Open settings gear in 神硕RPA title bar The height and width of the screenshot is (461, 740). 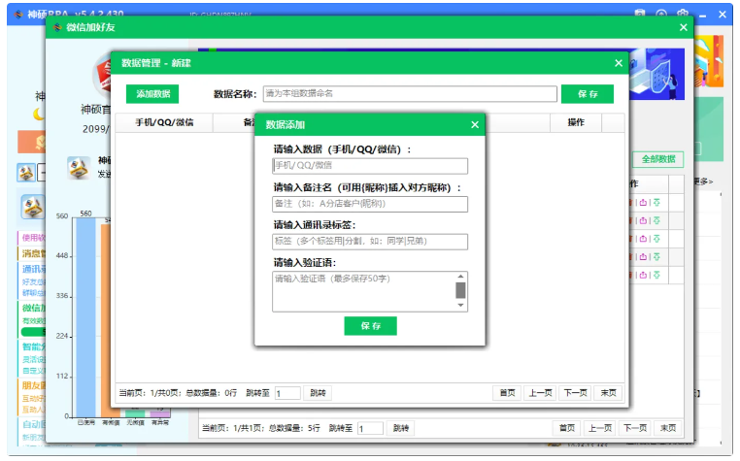pos(683,14)
